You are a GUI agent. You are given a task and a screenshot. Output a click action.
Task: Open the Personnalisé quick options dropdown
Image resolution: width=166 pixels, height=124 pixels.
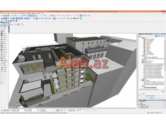[x=152, y=102]
